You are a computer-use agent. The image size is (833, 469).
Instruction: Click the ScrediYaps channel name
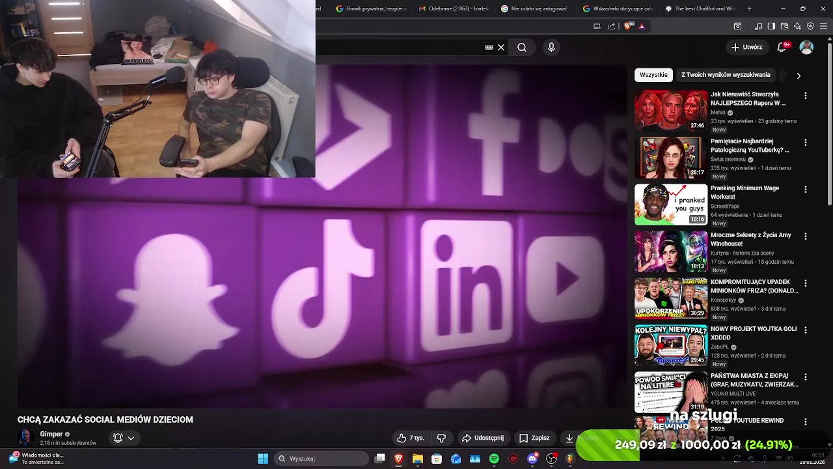coord(725,206)
